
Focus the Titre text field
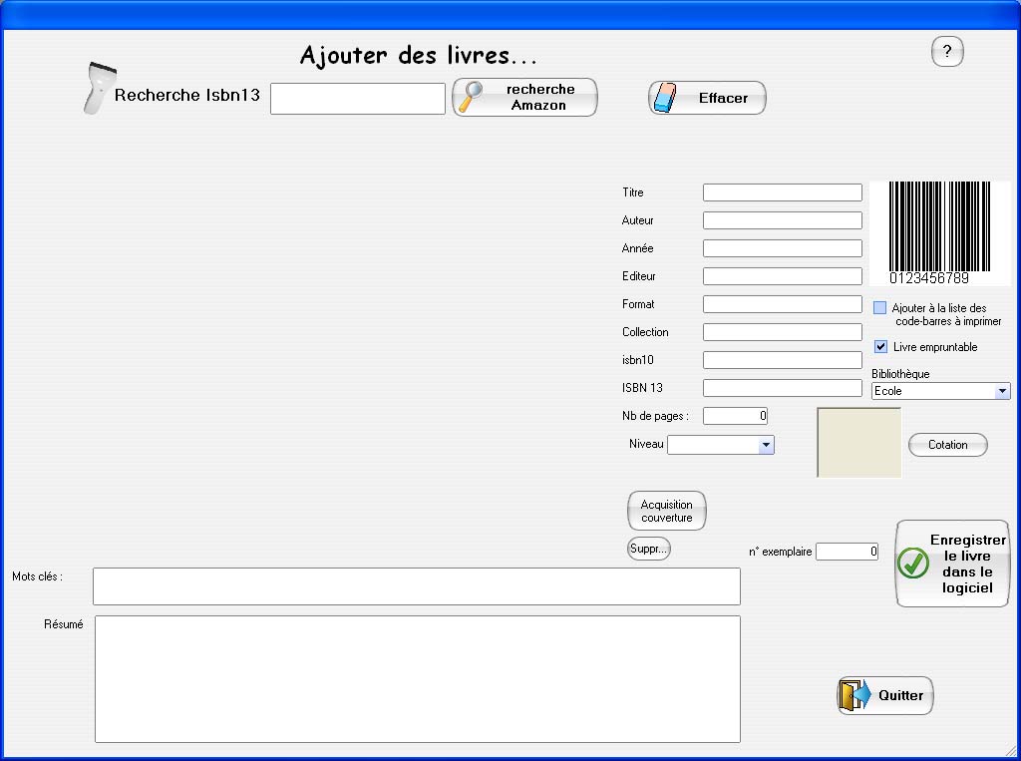782,192
